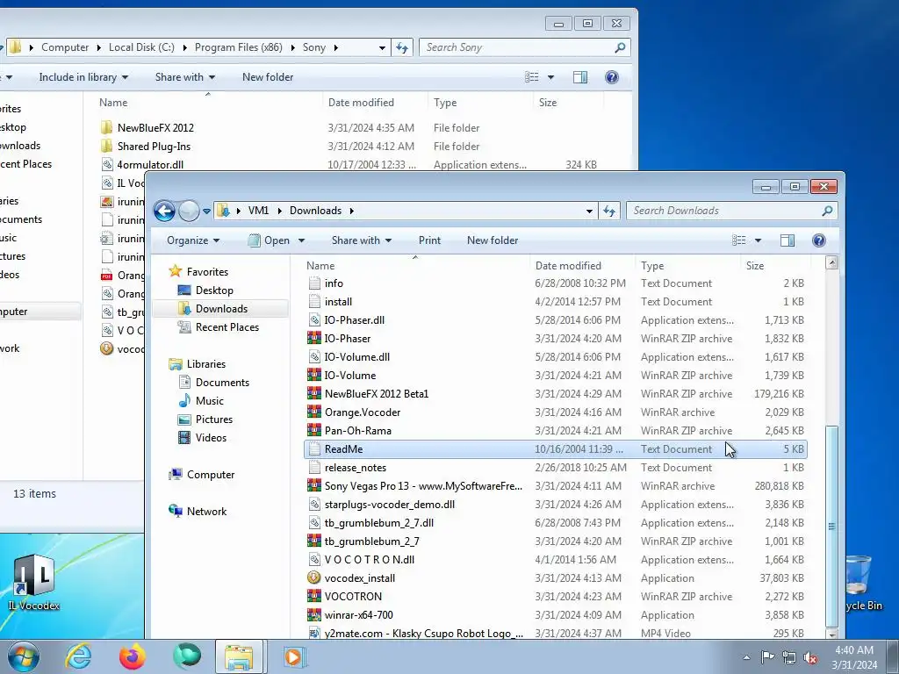Open Windows Explorer taskbar button
The width and height of the screenshot is (899, 674).
tap(239, 656)
